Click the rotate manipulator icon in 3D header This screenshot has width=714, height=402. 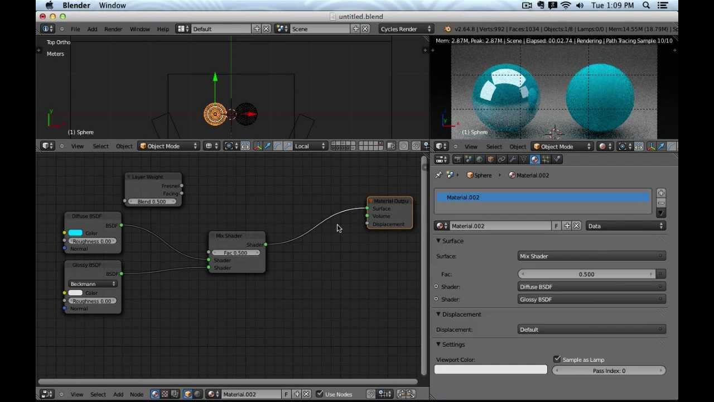(x=277, y=146)
